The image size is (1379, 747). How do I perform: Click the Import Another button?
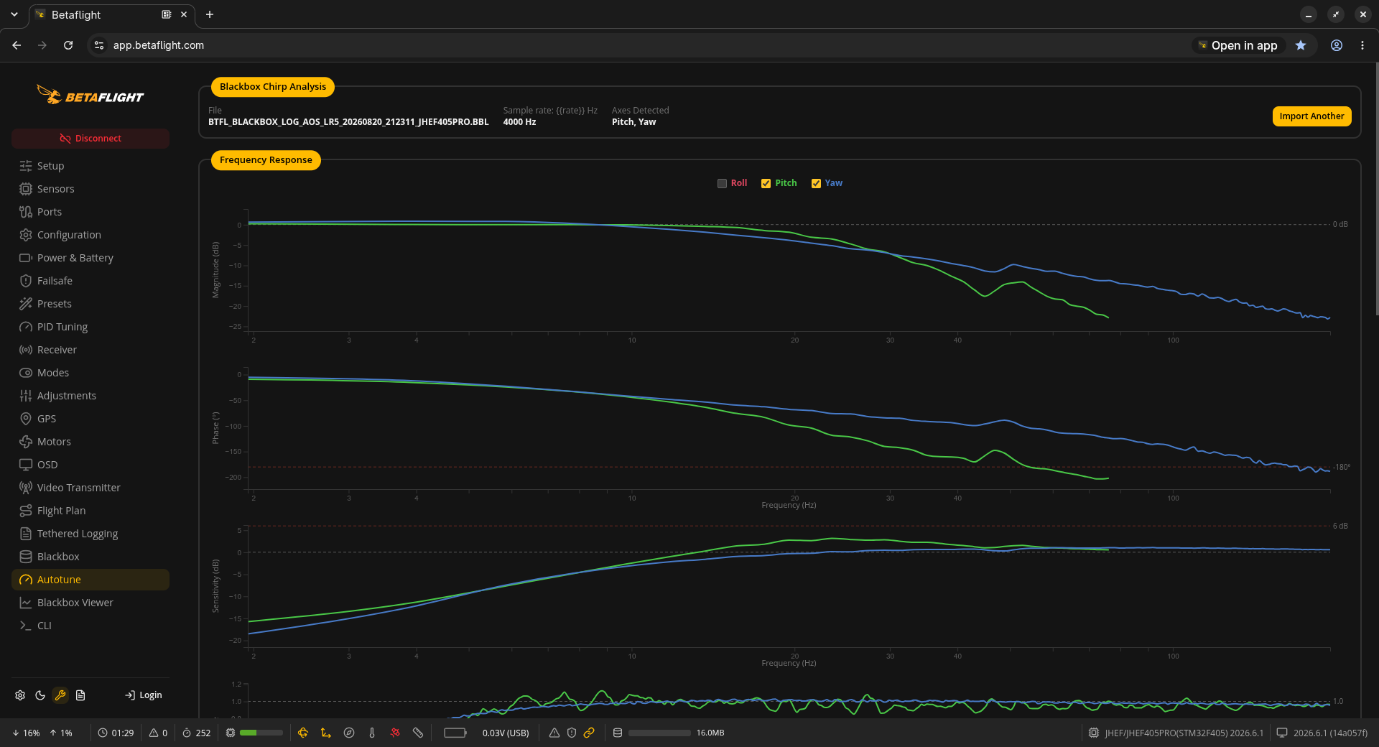(1311, 116)
